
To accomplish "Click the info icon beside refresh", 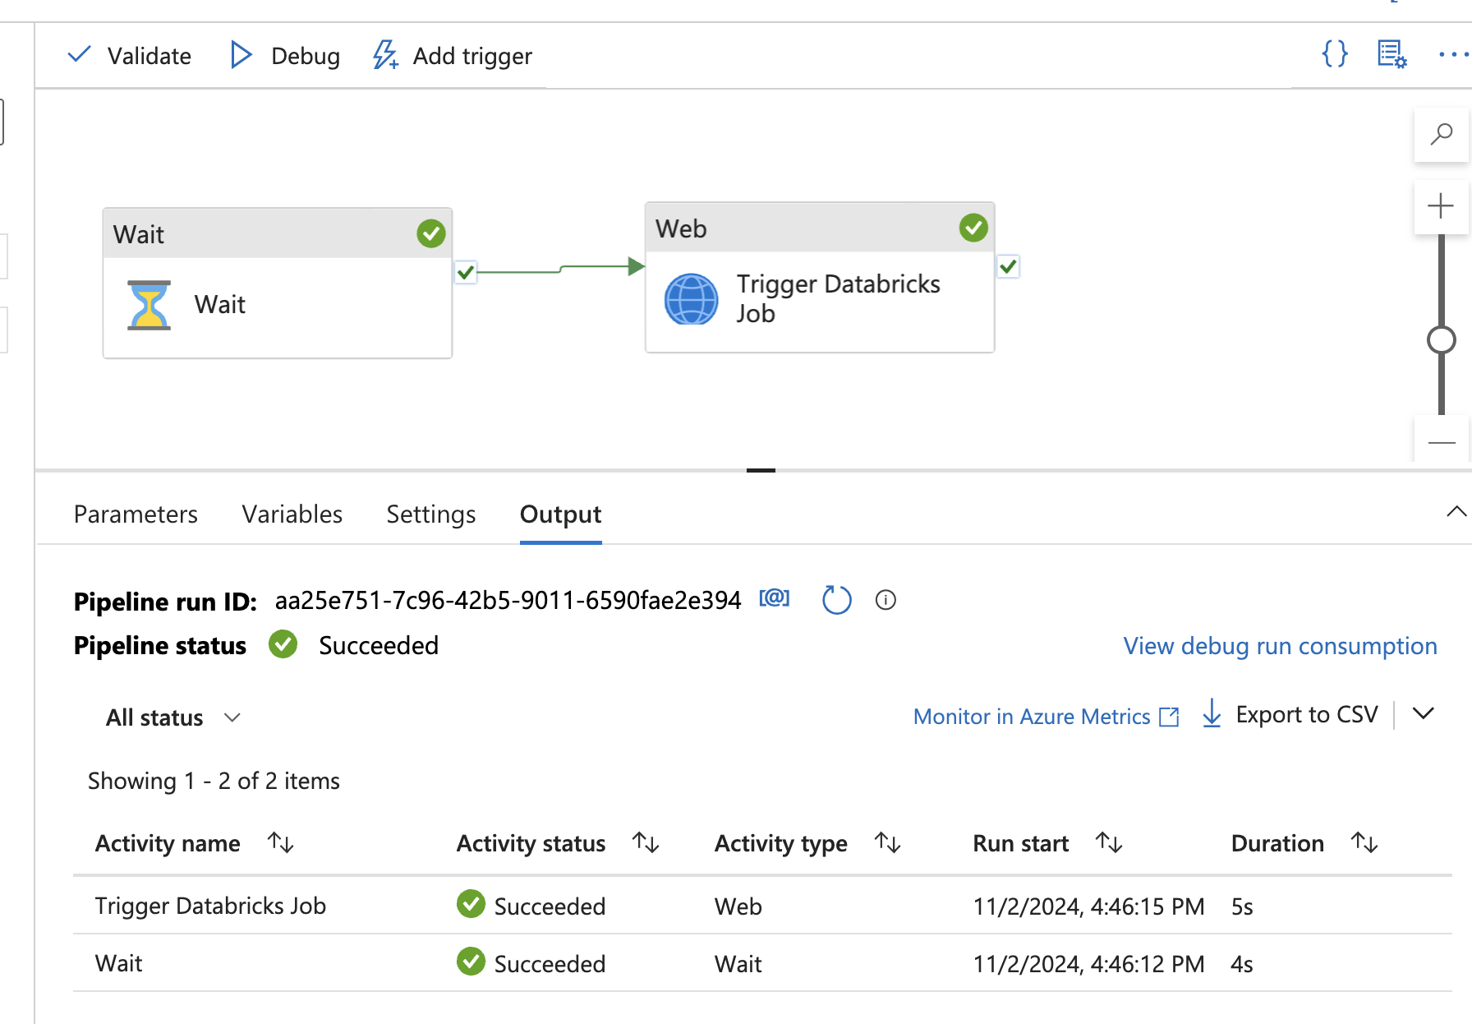I will pyautogui.click(x=885, y=600).
